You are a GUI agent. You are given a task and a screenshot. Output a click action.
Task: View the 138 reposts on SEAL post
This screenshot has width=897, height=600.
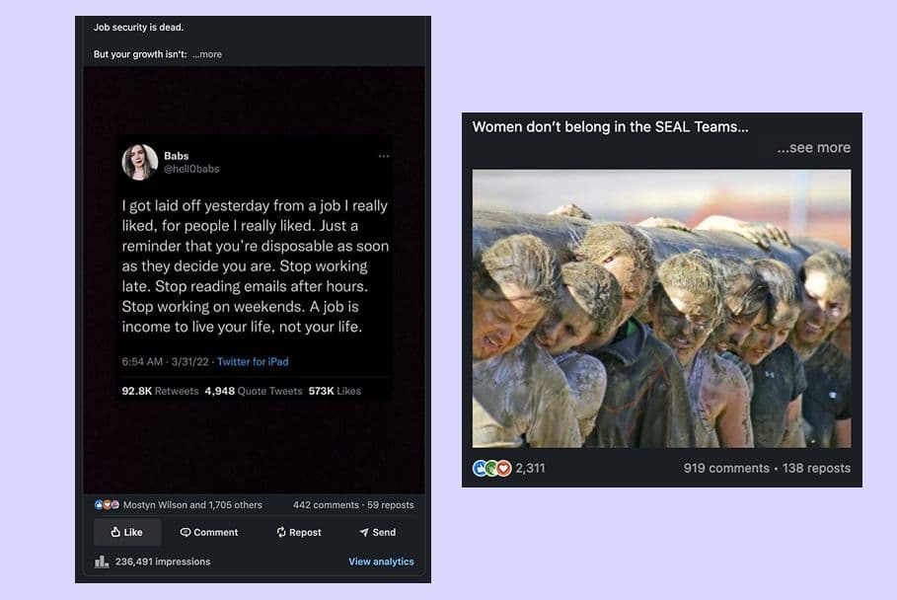(816, 468)
